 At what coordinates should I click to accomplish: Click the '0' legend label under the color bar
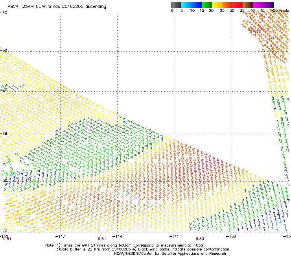pos(172,11)
